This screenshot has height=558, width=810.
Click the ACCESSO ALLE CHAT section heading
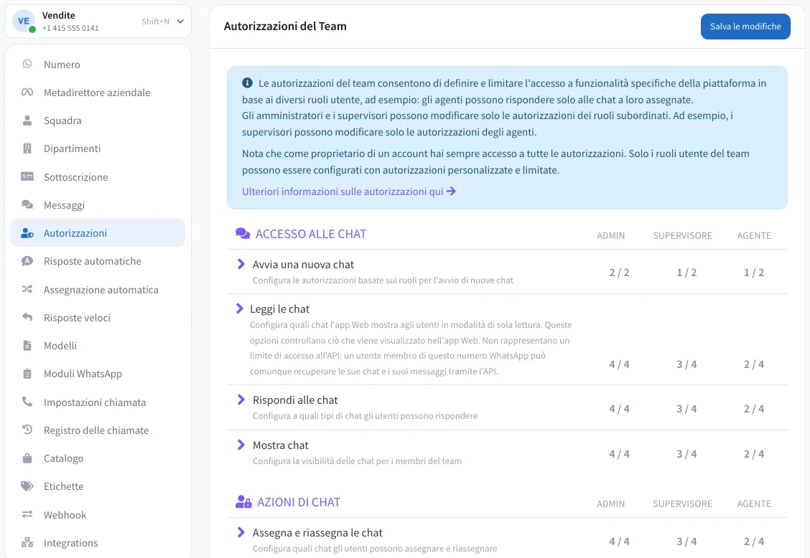pos(311,234)
